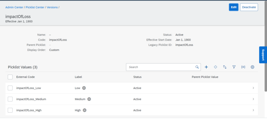
Task: Open translations globe next to Medium label
Action: 89,99
